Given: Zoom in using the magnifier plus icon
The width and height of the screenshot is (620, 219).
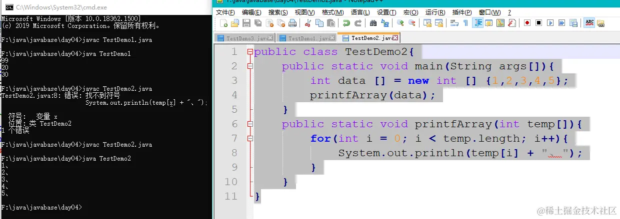Looking at the screenshot, I should (x=400, y=23).
